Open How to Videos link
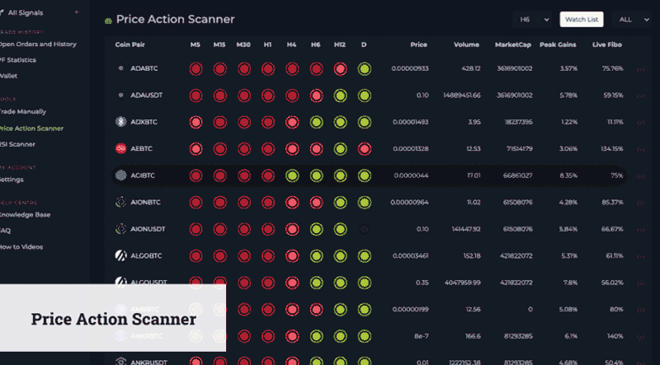Image resolution: width=660 pixels, height=365 pixels. [21, 247]
